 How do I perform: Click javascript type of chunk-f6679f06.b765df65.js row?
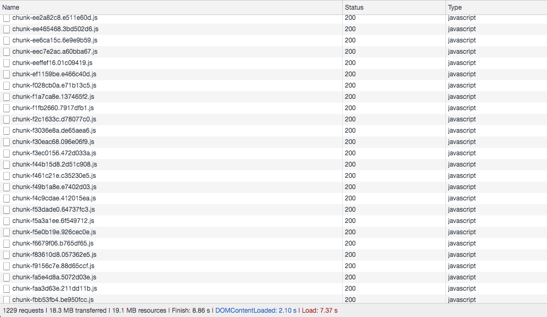[462, 243]
